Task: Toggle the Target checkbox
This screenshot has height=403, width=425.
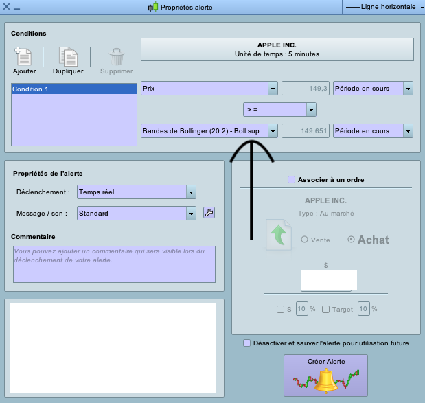Action: click(x=325, y=309)
